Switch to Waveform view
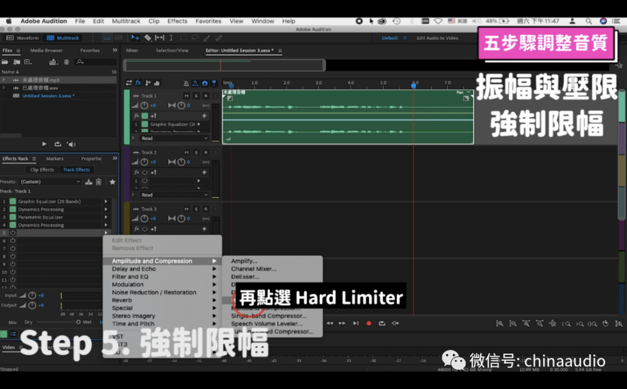The height and width of the screenshot is (389, 627). tap(23, 38)
